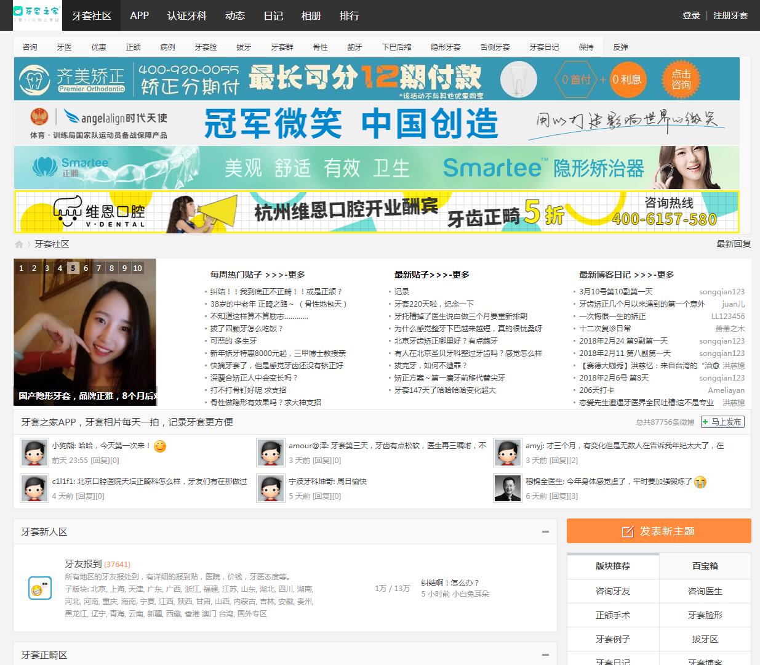This screenshot has width=760, height=665.
Task: Click the green plus 马上发布 button
Action: 722,422
